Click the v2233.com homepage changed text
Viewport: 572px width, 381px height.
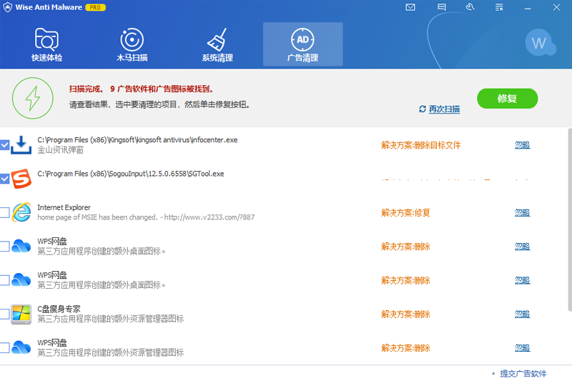146,217
